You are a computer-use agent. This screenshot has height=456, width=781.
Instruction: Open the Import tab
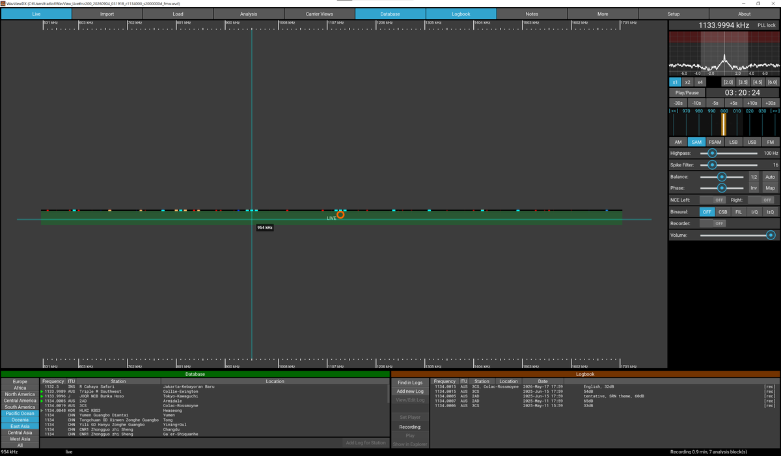(x=107, y=14)
